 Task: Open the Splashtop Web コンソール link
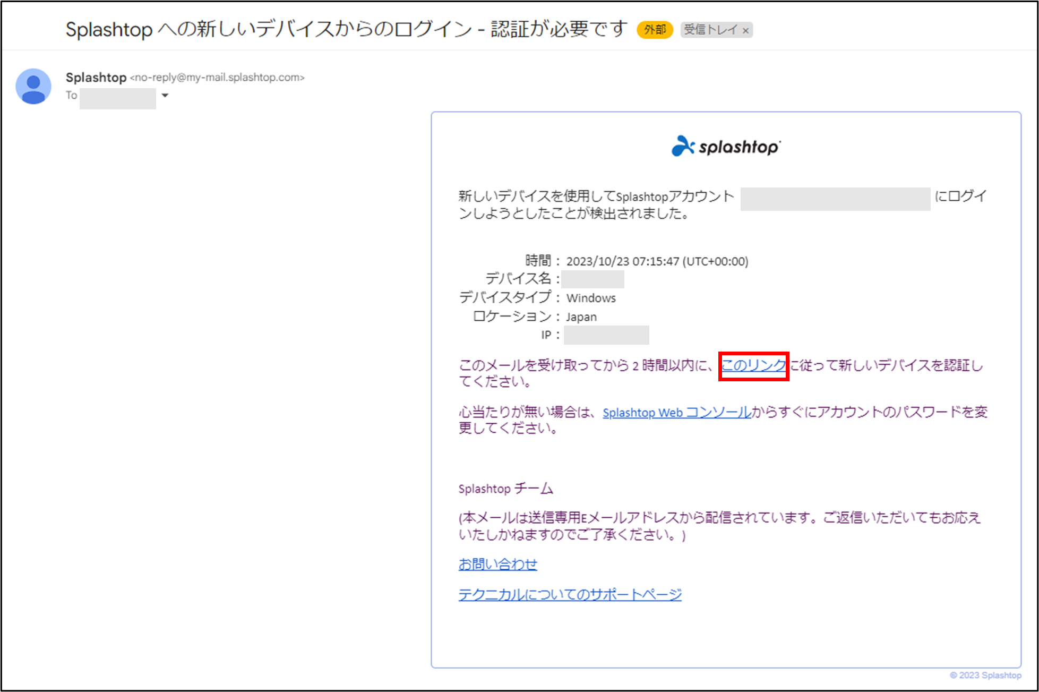[677, 412]
